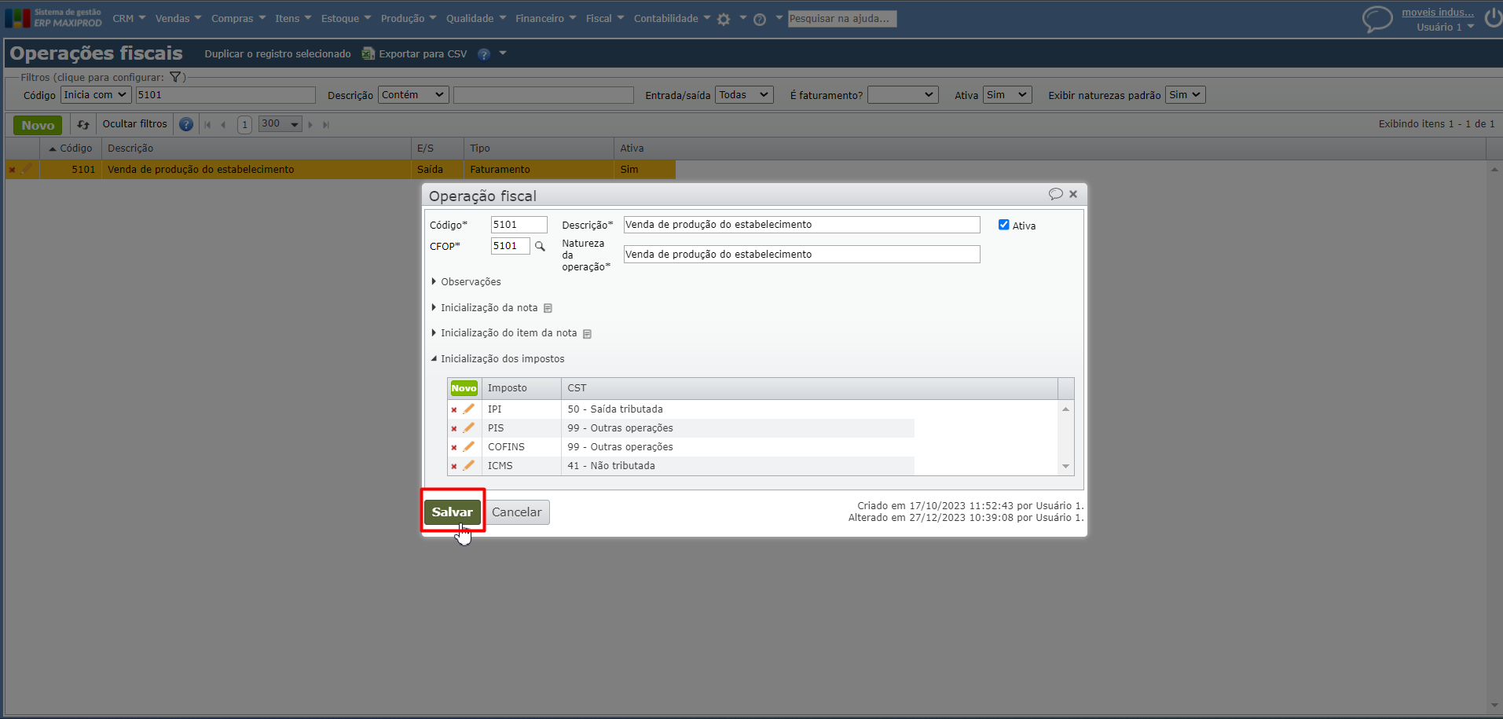Open the Usuário 1 account menu
This screenshot has width=1503, height=719.
(1445, 28)
